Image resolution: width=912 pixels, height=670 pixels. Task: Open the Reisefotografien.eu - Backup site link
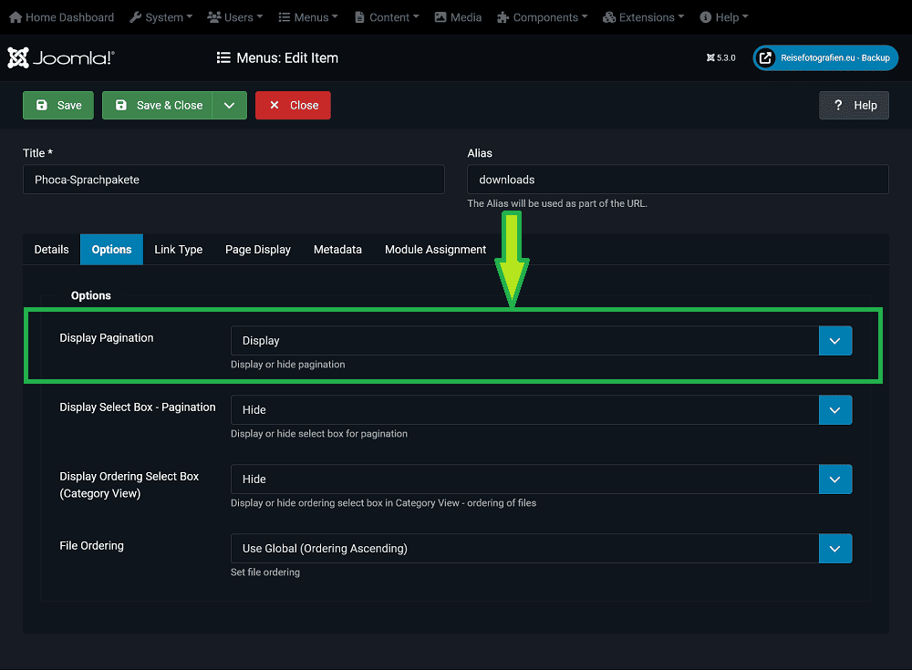tap(825, 57)
